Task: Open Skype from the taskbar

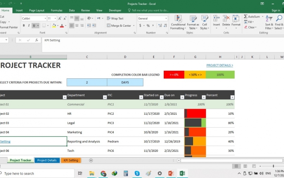Action: pyautogui.click(x=137, y=173)
